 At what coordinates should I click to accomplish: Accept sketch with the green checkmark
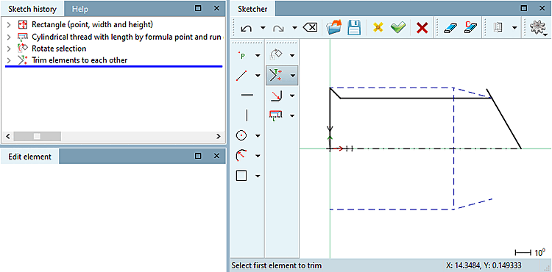click(398, 27)
